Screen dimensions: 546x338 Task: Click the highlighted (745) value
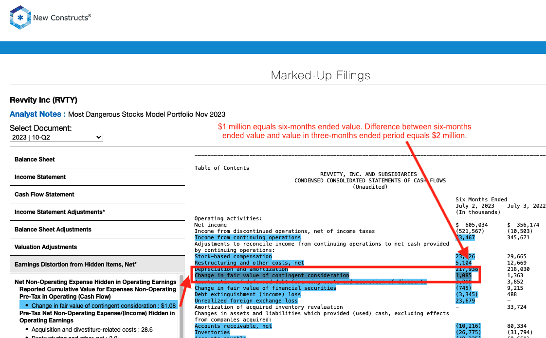[463, 288]
